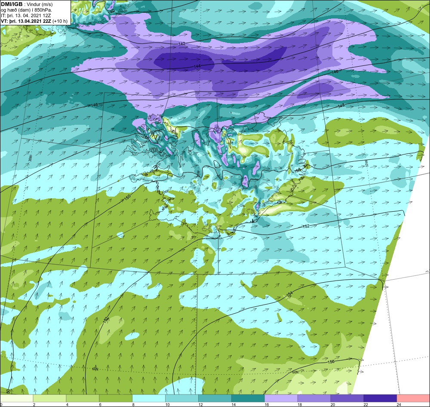Viewport: 430px width, 407px height.
Task: Select the light cyan 8–10 legend swatch
Action: [149, 398]
